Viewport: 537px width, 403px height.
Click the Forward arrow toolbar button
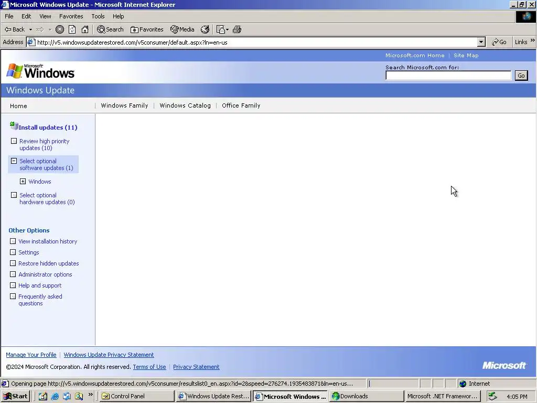[40, 29]
